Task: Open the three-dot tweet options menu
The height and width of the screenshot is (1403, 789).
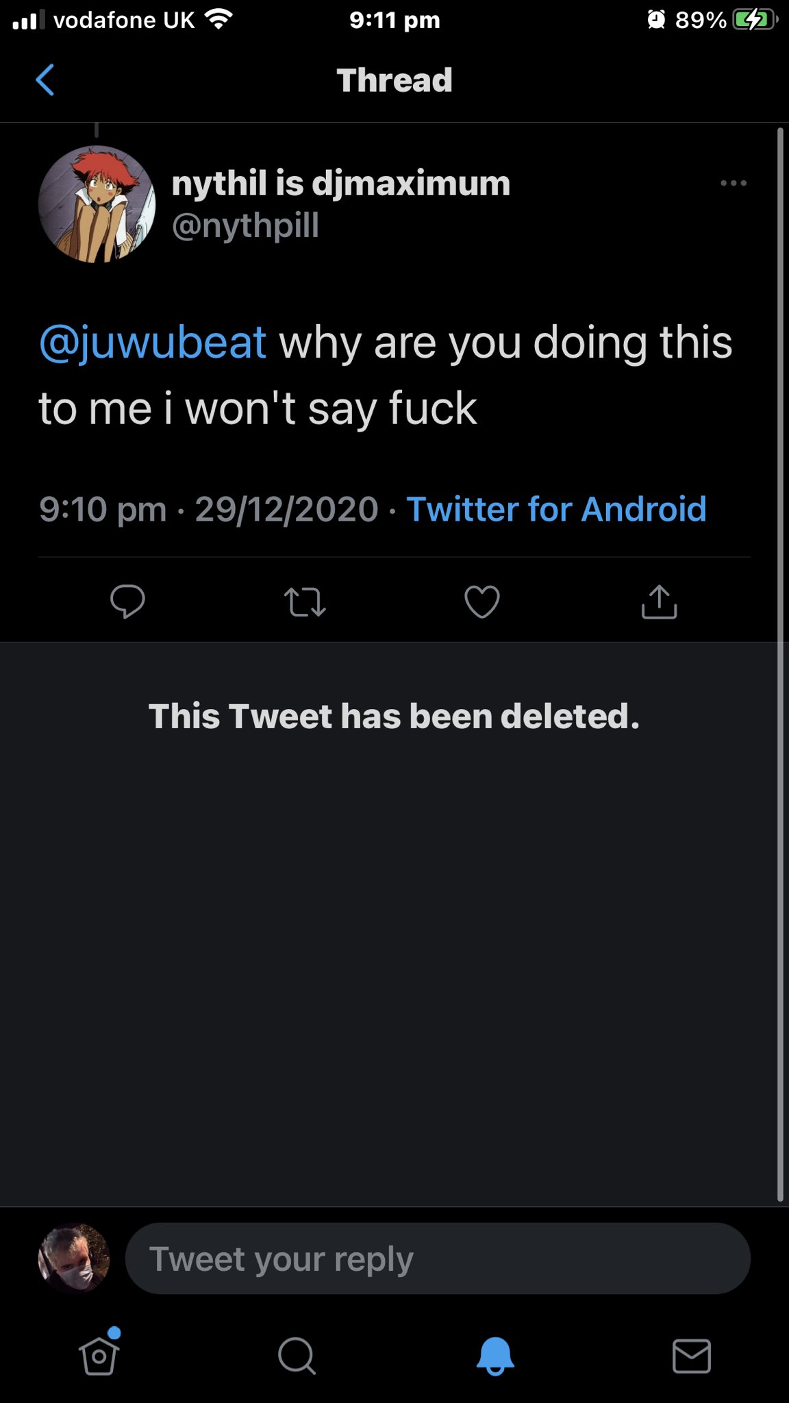Action: pos(734,183)
